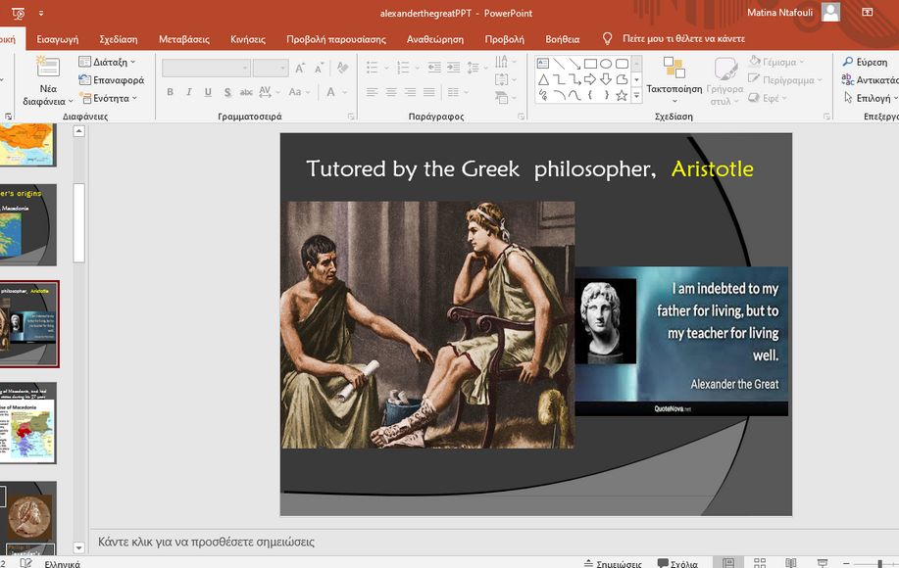Click the add or remove columns icon
Viewport: 899px width, 568px height.
pos(454,92)
